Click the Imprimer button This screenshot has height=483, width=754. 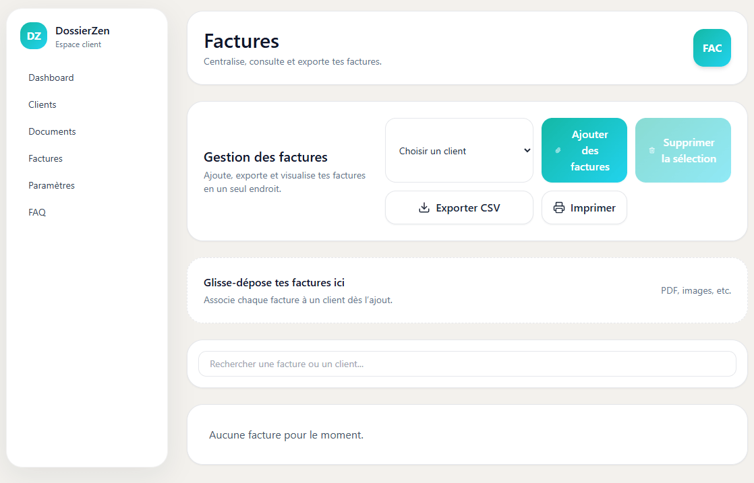pos(584,207)
